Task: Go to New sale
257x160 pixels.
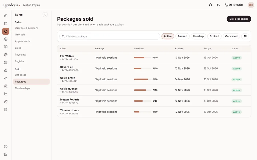Action: (x=20, y=34)
